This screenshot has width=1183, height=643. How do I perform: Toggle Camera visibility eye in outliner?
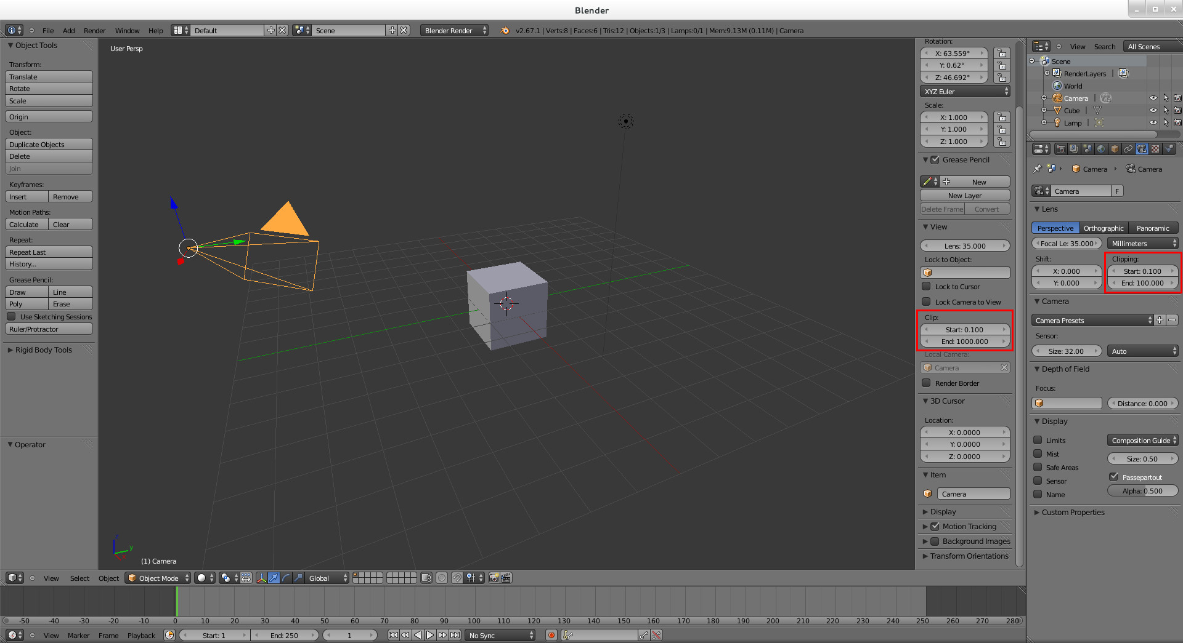click(x=1153, y=98)
